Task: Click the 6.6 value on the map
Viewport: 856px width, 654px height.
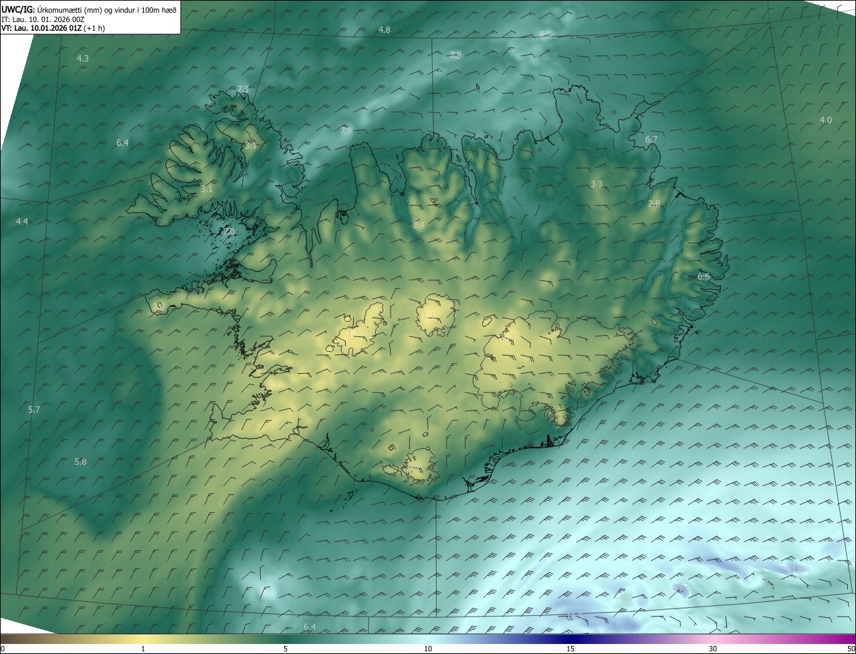Action: 704,276
